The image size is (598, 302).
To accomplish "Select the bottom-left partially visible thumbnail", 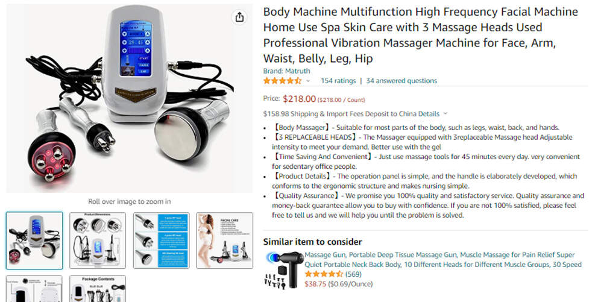I will tap(35, 289).
